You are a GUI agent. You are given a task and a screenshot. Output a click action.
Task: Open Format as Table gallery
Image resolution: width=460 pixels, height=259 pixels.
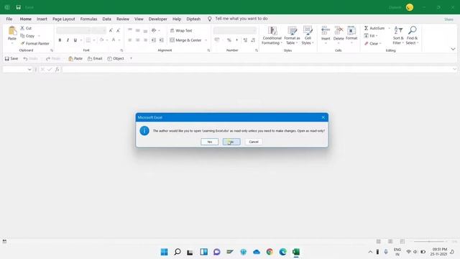pyautogui.click(x=292, y=35)
